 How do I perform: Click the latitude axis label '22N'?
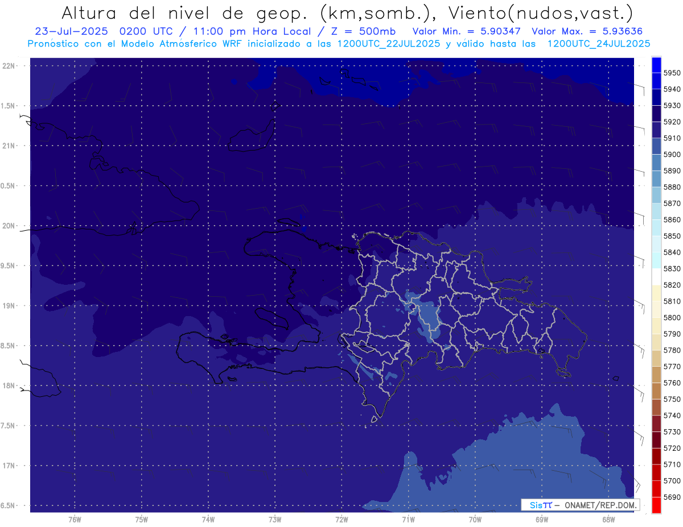(9, 65)
